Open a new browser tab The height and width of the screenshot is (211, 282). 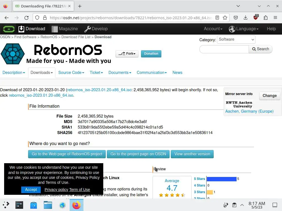[x=80, y=6]
